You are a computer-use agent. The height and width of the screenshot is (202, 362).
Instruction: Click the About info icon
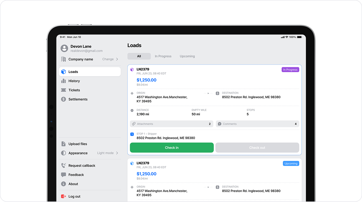(63, 184)
